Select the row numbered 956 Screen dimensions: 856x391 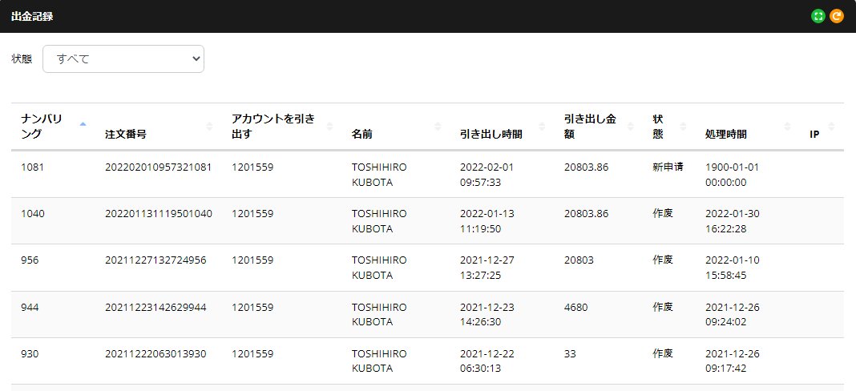[30, 260]
